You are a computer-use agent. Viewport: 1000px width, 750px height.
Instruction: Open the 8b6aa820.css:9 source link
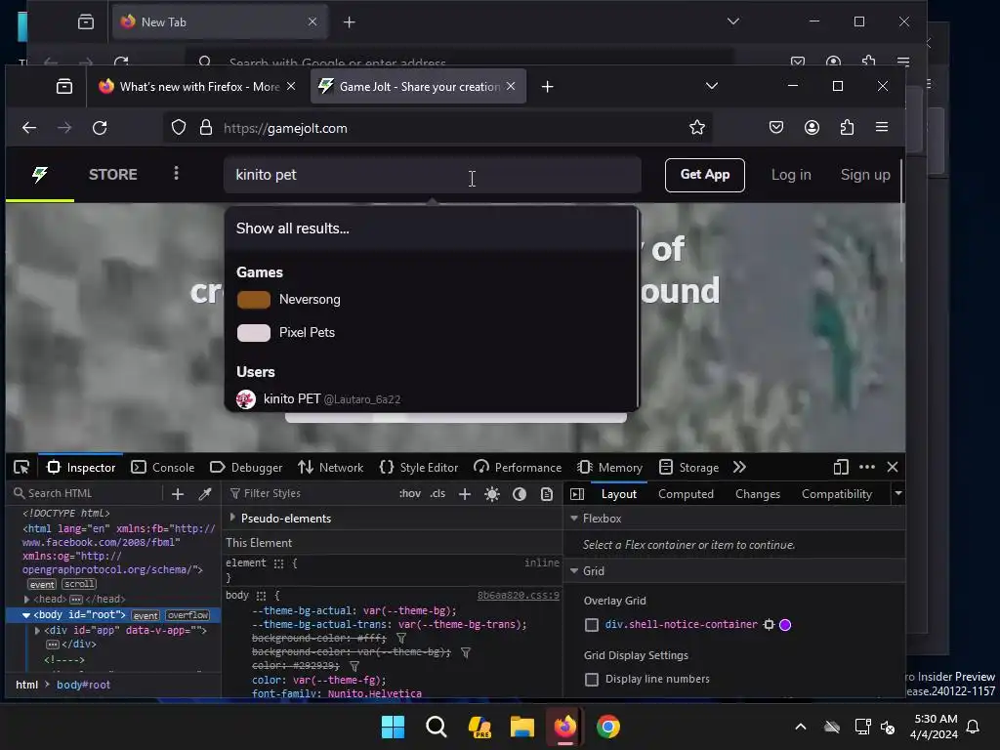click(518, 595)
